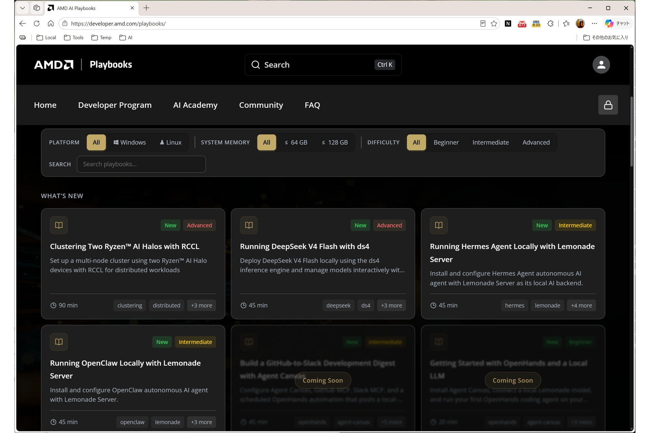Image resolution: width=650 pixels, height=433 pixels.
Task: Open immersive reader icon in address bar
Action: (x=483, y=24)
